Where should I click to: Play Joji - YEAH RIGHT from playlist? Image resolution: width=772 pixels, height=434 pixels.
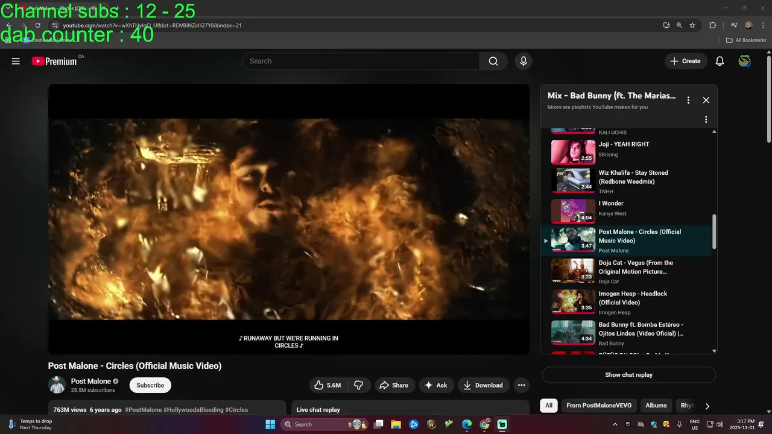[627, 152]
